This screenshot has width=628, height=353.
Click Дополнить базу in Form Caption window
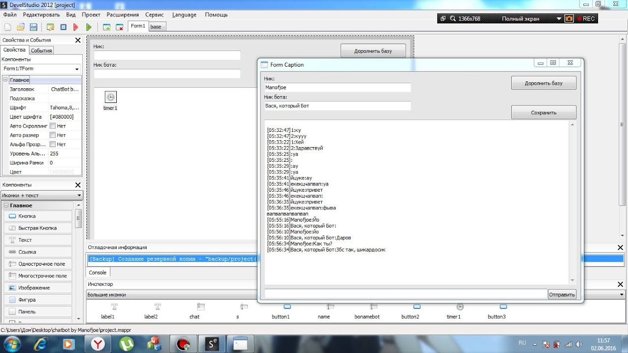pyautogui.click(x=544, y=83)
